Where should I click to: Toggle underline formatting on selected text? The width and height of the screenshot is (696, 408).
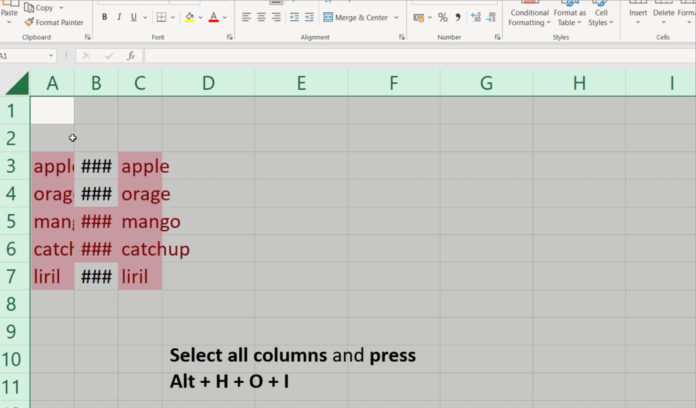click(134, 17)
